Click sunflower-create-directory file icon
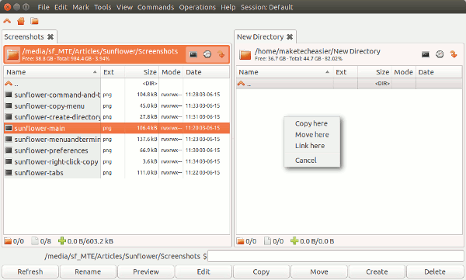 9,117
